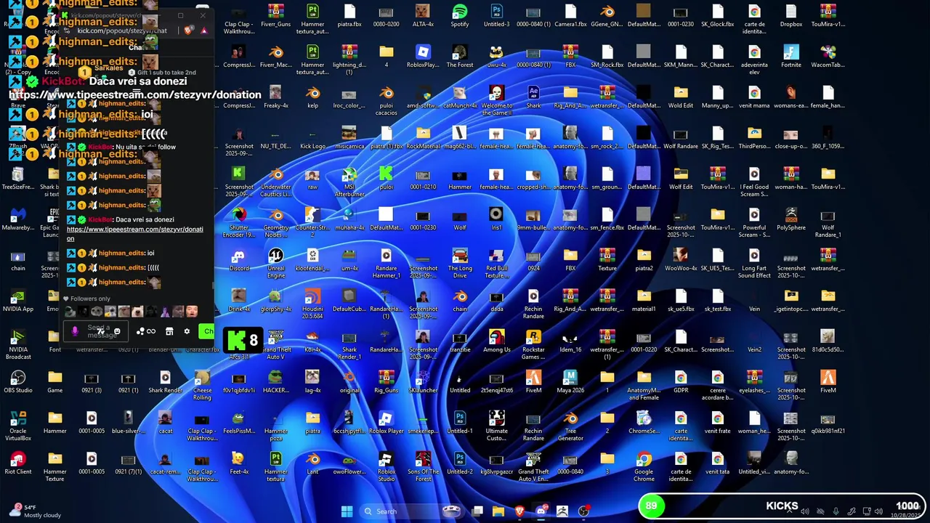Screen dimensions: 930x523
Task: Open the Unreal Engine shortcut
Action: (275, 264)
